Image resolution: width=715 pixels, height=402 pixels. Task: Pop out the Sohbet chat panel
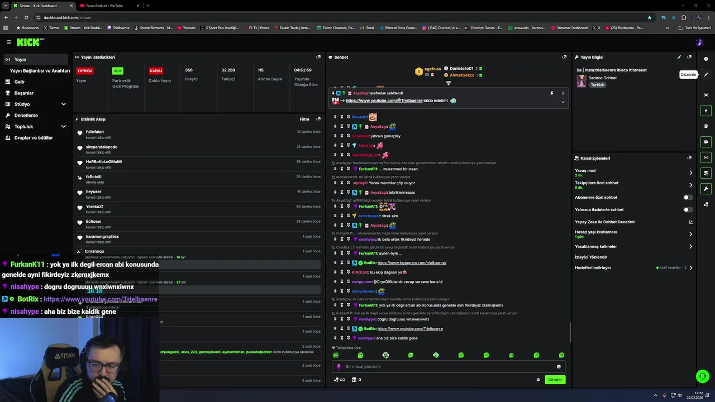click(x=564, y=57)
